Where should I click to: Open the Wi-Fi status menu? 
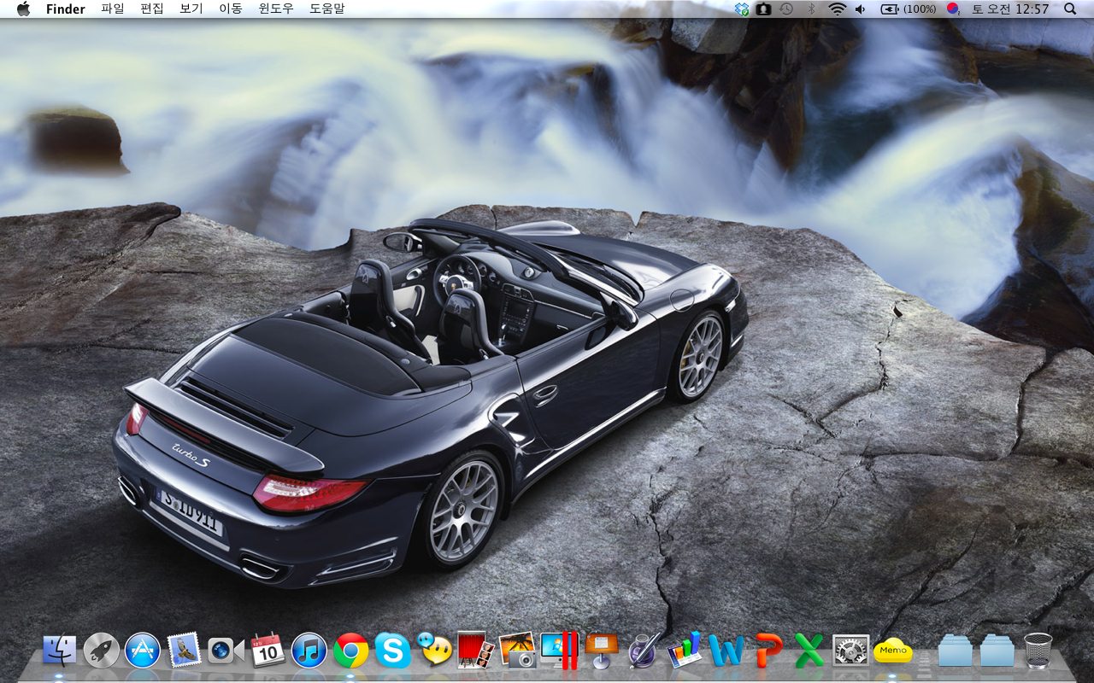pyautogui.click(x=837, y=9)
